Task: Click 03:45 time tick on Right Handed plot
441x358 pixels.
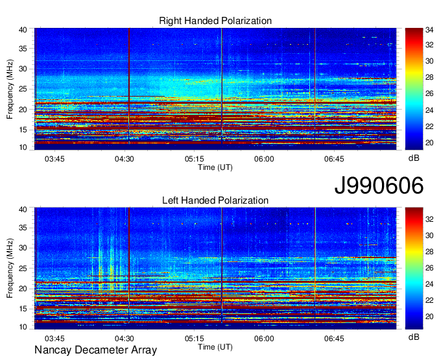Action: (x=54, y=159)
